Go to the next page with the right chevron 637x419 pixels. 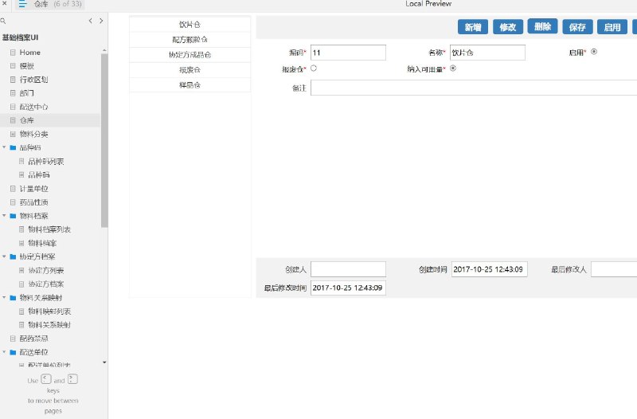(x=101, y=21)
